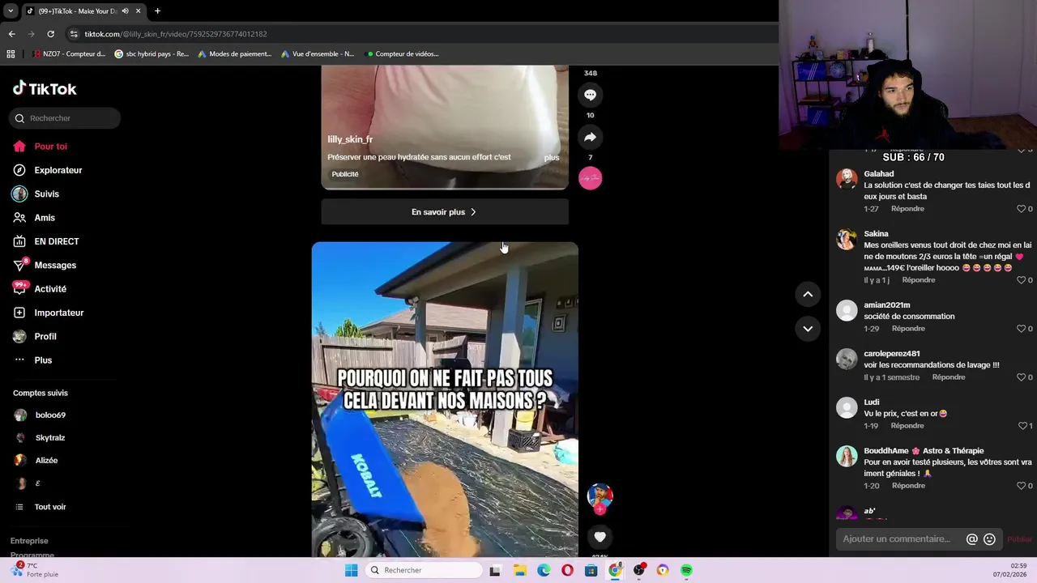Open the Kobalt house video thumbnail
Viewport: 1037px width, 583px height.
tap(445, 399)
